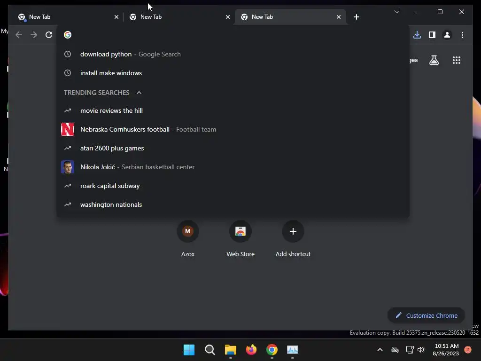The image size is (481, 361).
Task: Select 'washington nationals' suggestion
Action: click(x=233, y=205)
